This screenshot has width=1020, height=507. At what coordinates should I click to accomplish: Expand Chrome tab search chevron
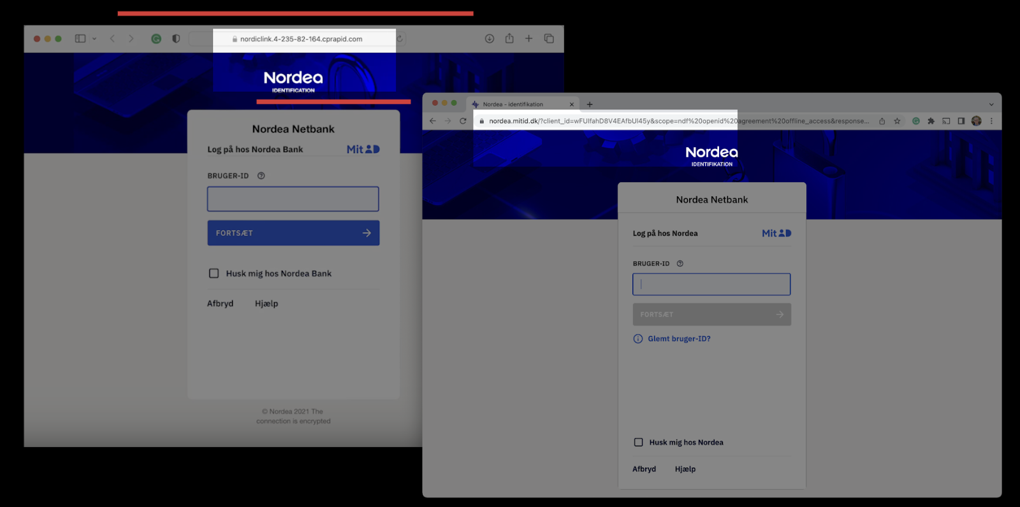pos(991,104)
